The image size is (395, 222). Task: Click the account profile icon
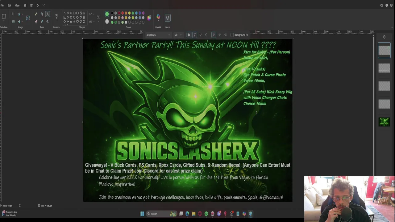386,5
